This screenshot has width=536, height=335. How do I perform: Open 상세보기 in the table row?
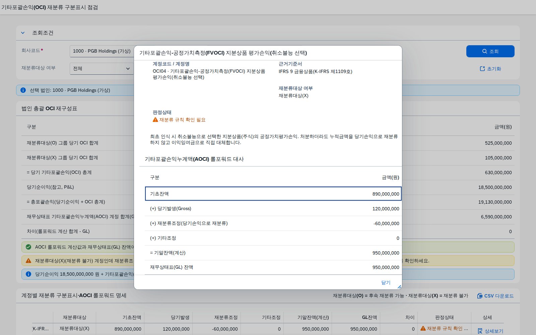490,331
